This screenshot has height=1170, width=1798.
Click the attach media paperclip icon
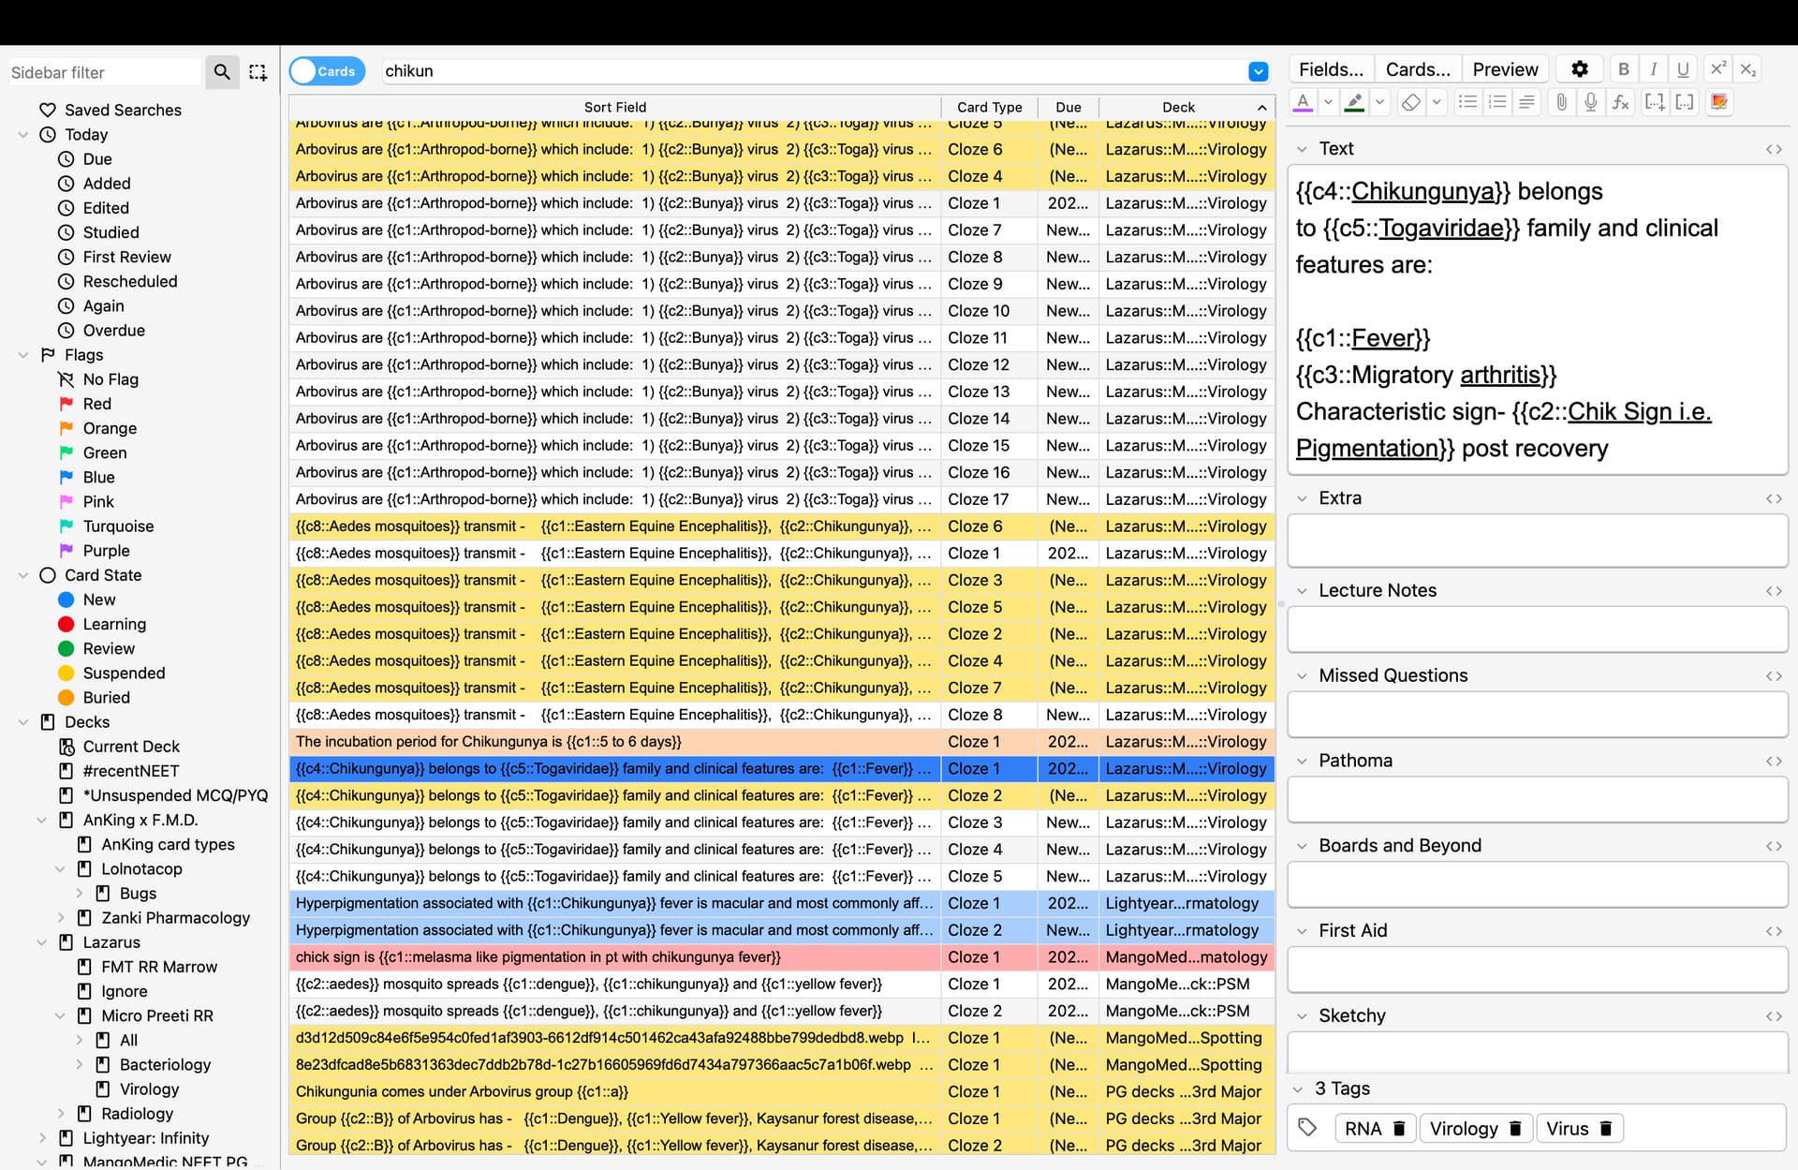tap(1560, 102)
